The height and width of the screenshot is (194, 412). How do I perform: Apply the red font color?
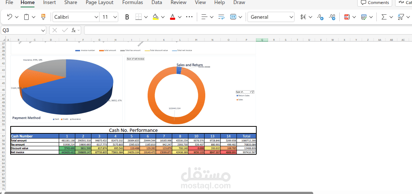click(x=173, y=17)
